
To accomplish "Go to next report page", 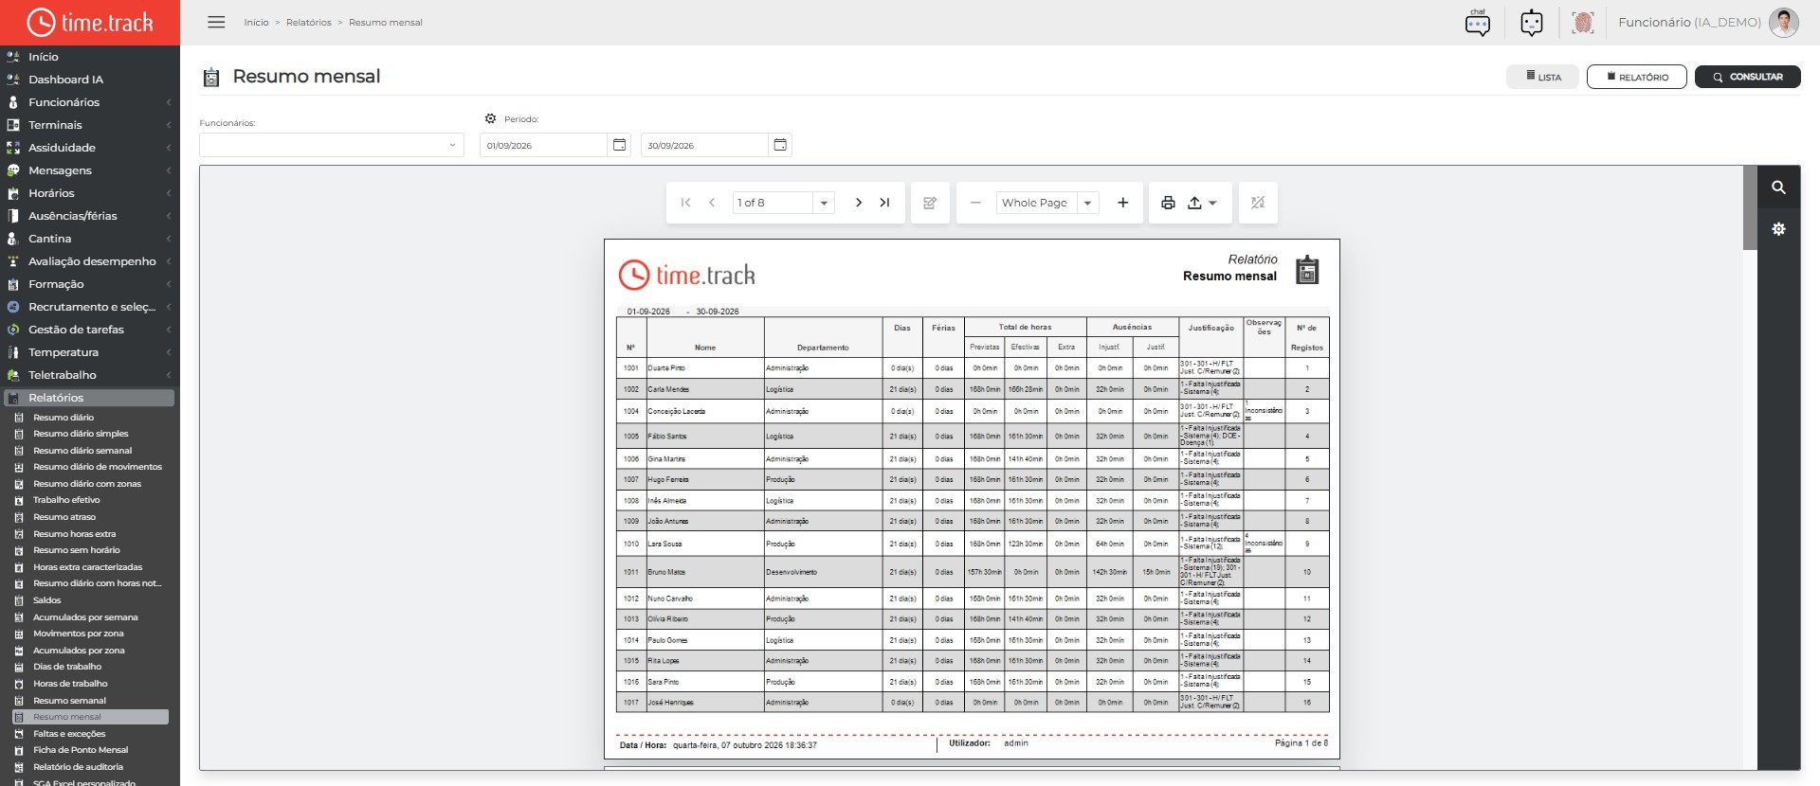I will 859,203.
